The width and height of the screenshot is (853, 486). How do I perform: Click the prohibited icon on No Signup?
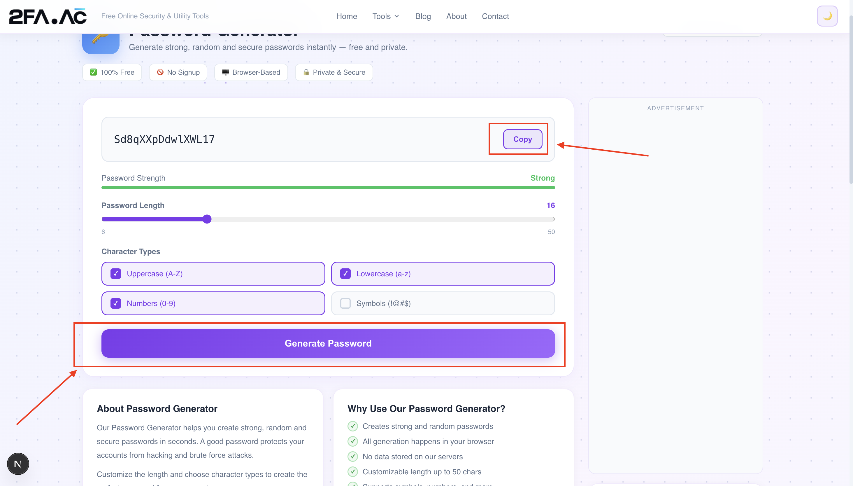[160, 72]
